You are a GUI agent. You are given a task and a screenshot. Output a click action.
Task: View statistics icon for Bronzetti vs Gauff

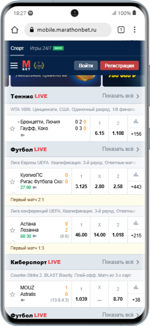point(136,122)
